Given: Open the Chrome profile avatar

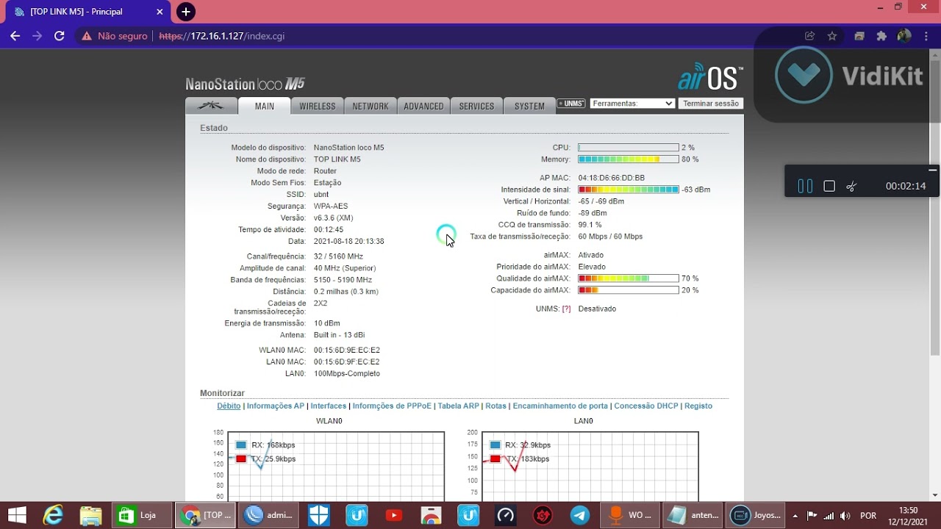Looking at the screenshot, I should point(904,36).
